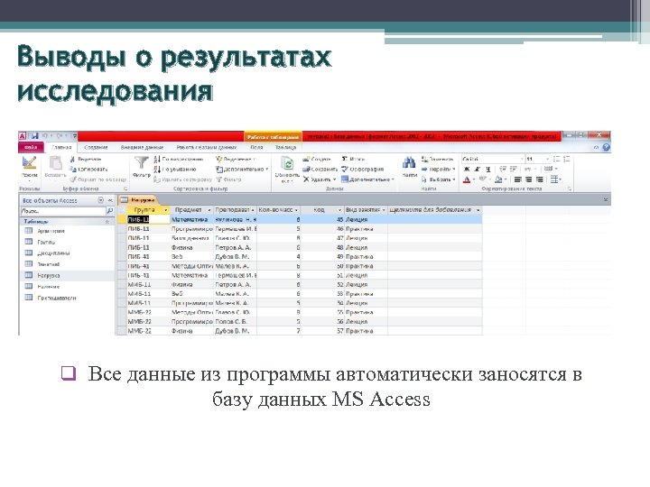Click the numbered list icon
Viewport: 650px width, 487px height.
pyautogui.click(x=567, y=159)
